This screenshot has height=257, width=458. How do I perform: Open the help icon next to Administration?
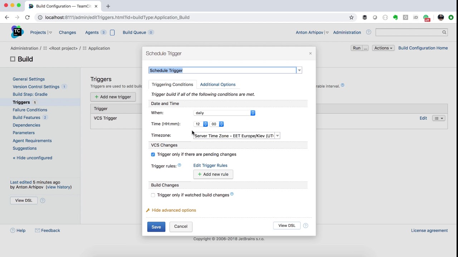[369, 32]
